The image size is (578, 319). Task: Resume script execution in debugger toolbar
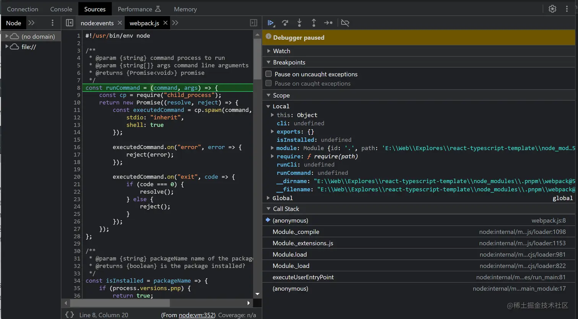point(270,23)
